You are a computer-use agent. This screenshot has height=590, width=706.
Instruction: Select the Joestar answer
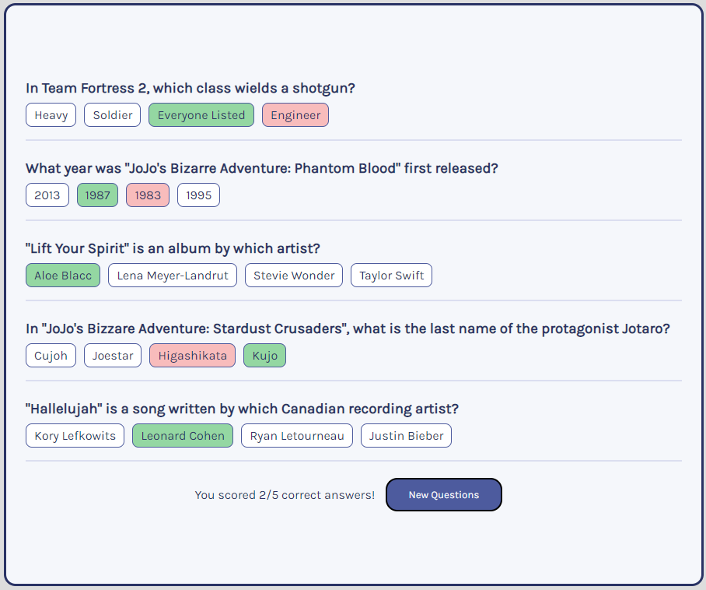113,356
